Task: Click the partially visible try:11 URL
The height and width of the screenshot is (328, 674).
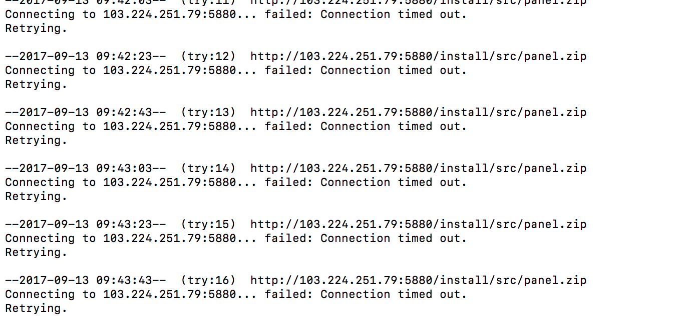Action: point(418,2)
